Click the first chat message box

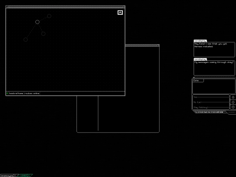click(214, 50)
